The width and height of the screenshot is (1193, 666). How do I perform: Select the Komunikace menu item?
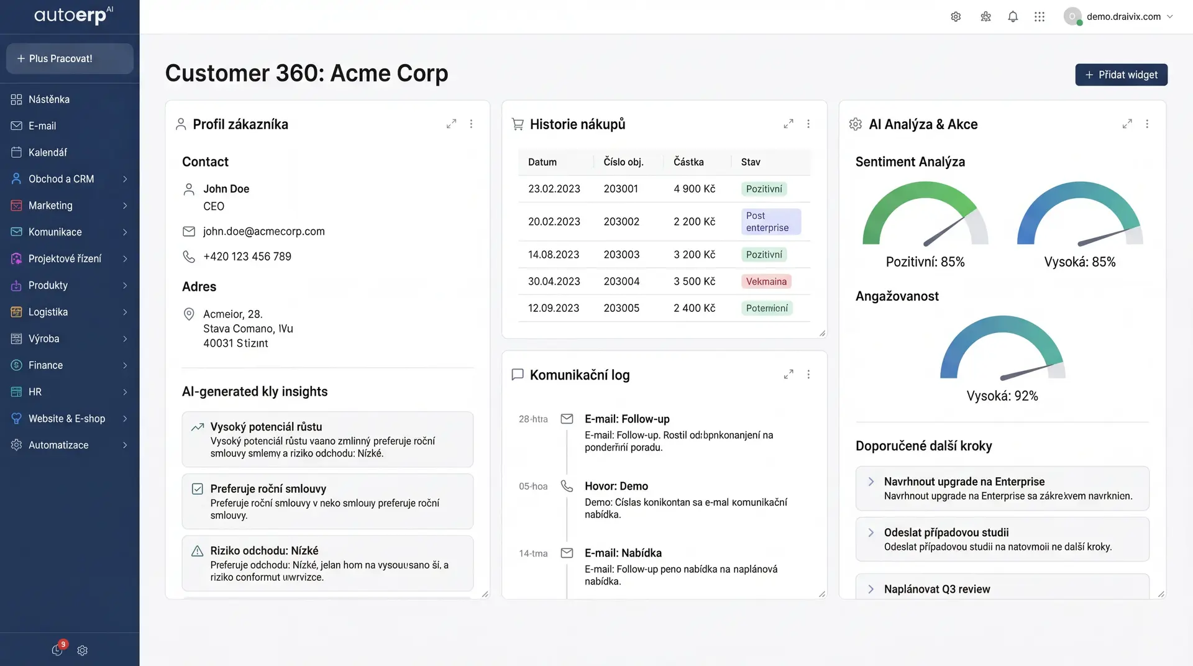70,232
